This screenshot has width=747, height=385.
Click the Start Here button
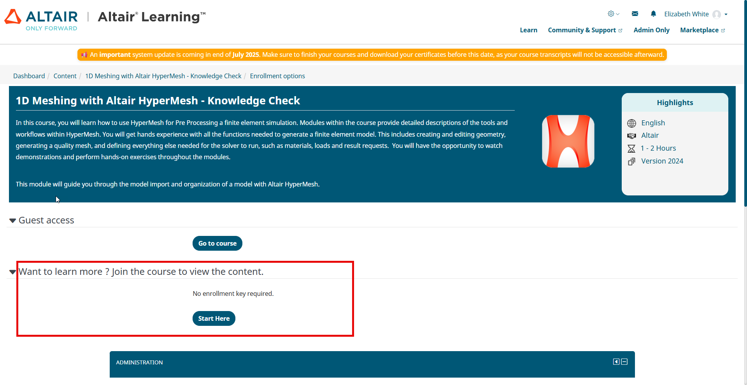(x=214, y=318)
